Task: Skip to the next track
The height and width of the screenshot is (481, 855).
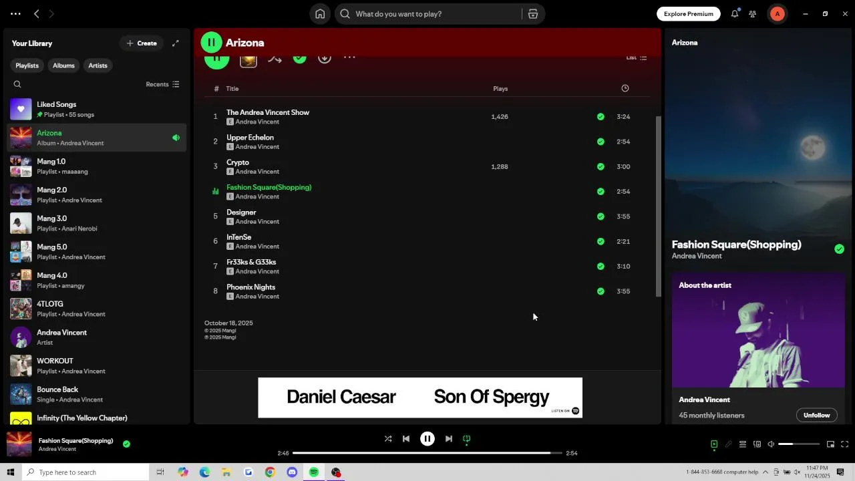Action: (x=449, y=439)
